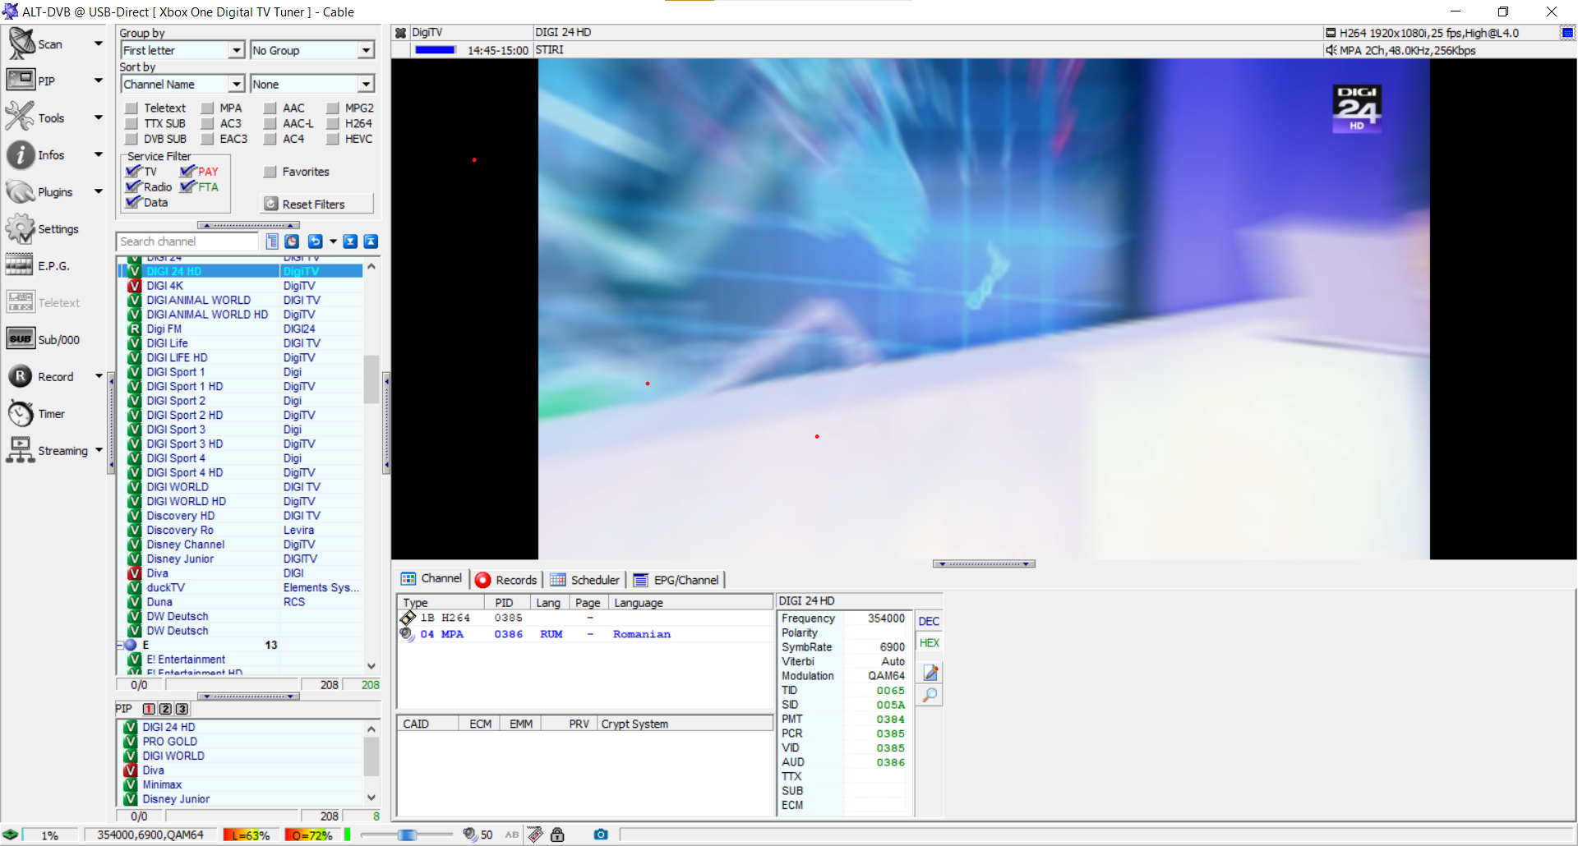Click Reset Filters button

(x=316, y=204)
